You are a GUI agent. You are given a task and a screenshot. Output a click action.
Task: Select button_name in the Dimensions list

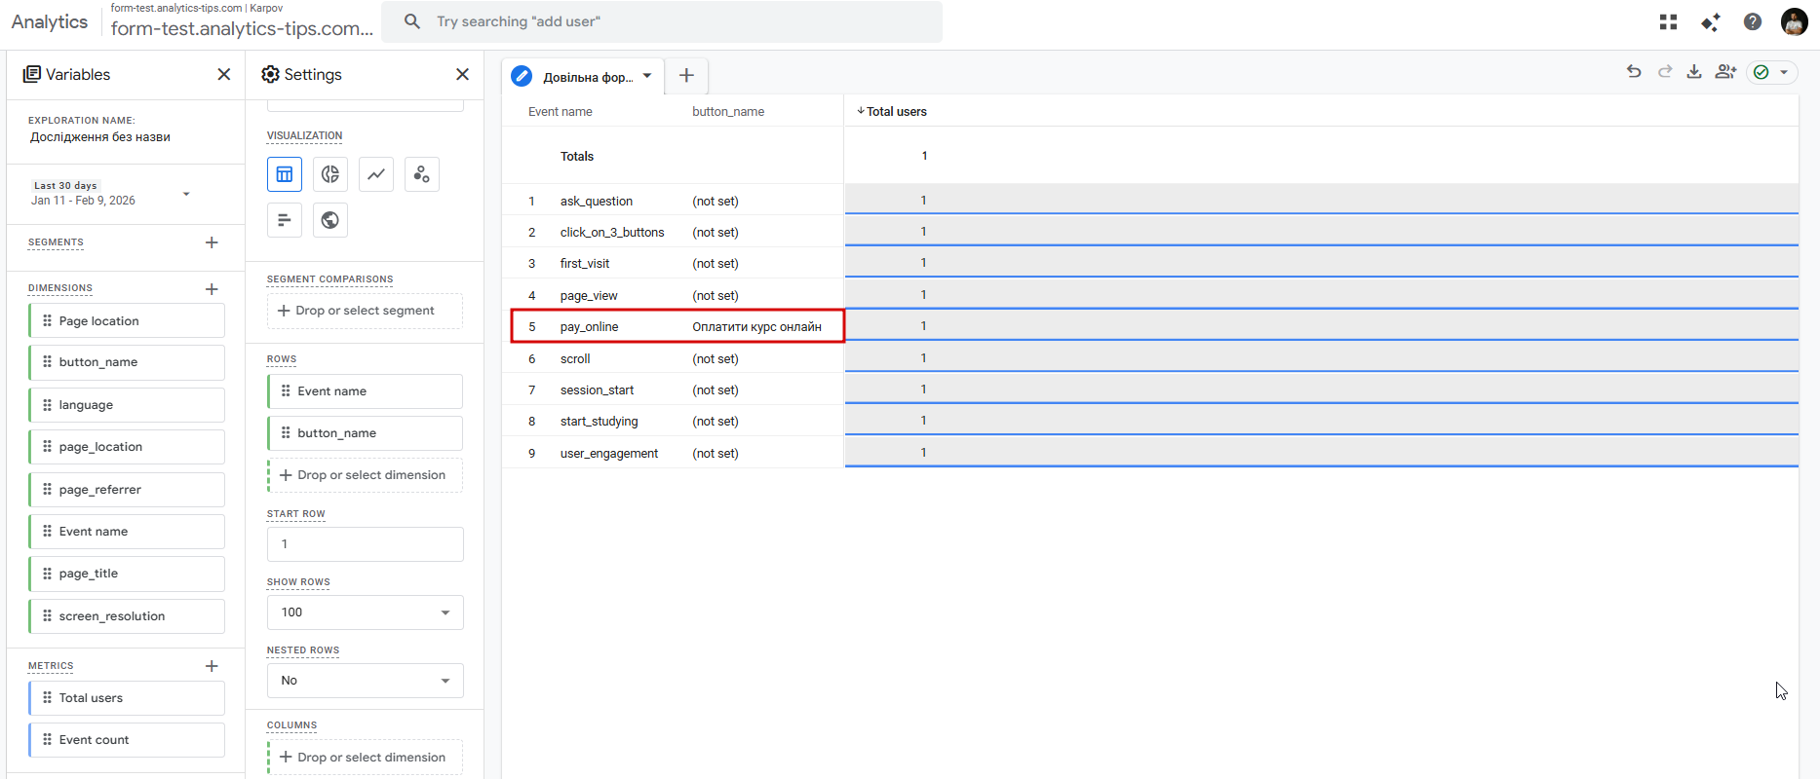click(127, 362)
